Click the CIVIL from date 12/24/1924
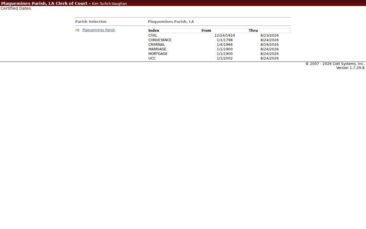The height and width of the screenshot is (229, 366). coord(225,35)
